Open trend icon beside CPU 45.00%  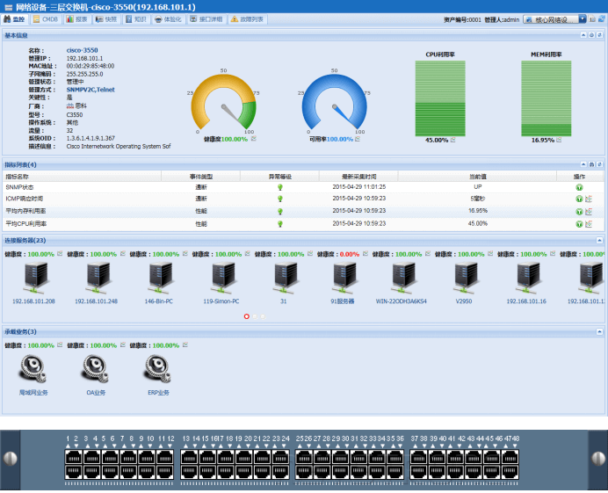pyautogui.click(x=452, y=140)
